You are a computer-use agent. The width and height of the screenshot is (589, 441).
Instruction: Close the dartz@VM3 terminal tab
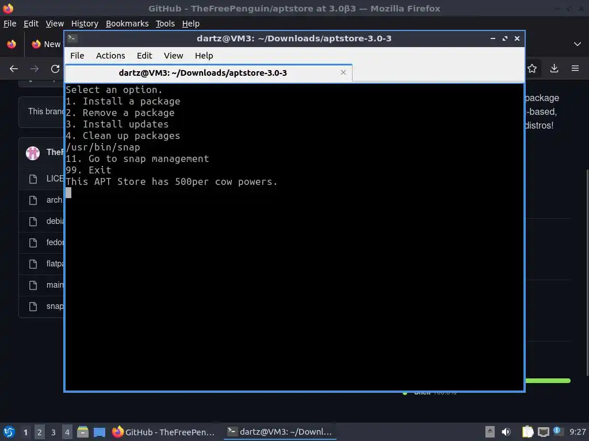click(343, 72)
